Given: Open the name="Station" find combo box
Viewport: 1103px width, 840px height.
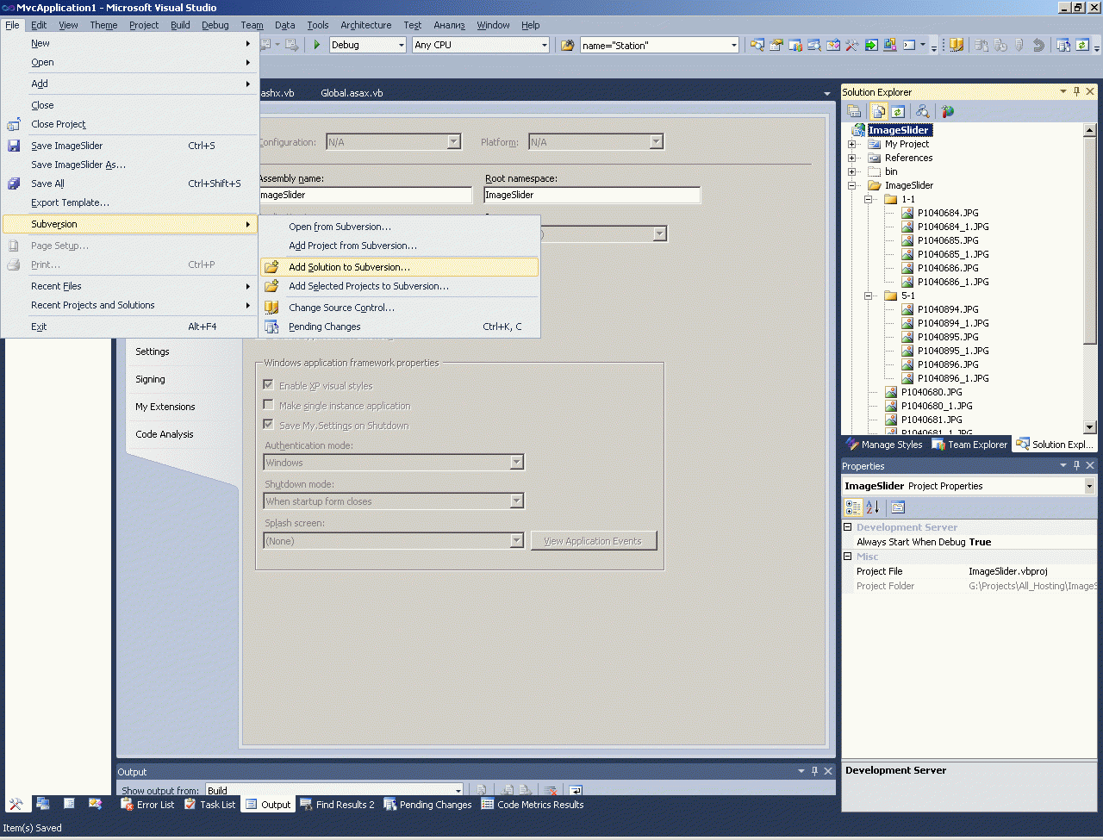Looking at the screenshot, I should tap(660, 45).
